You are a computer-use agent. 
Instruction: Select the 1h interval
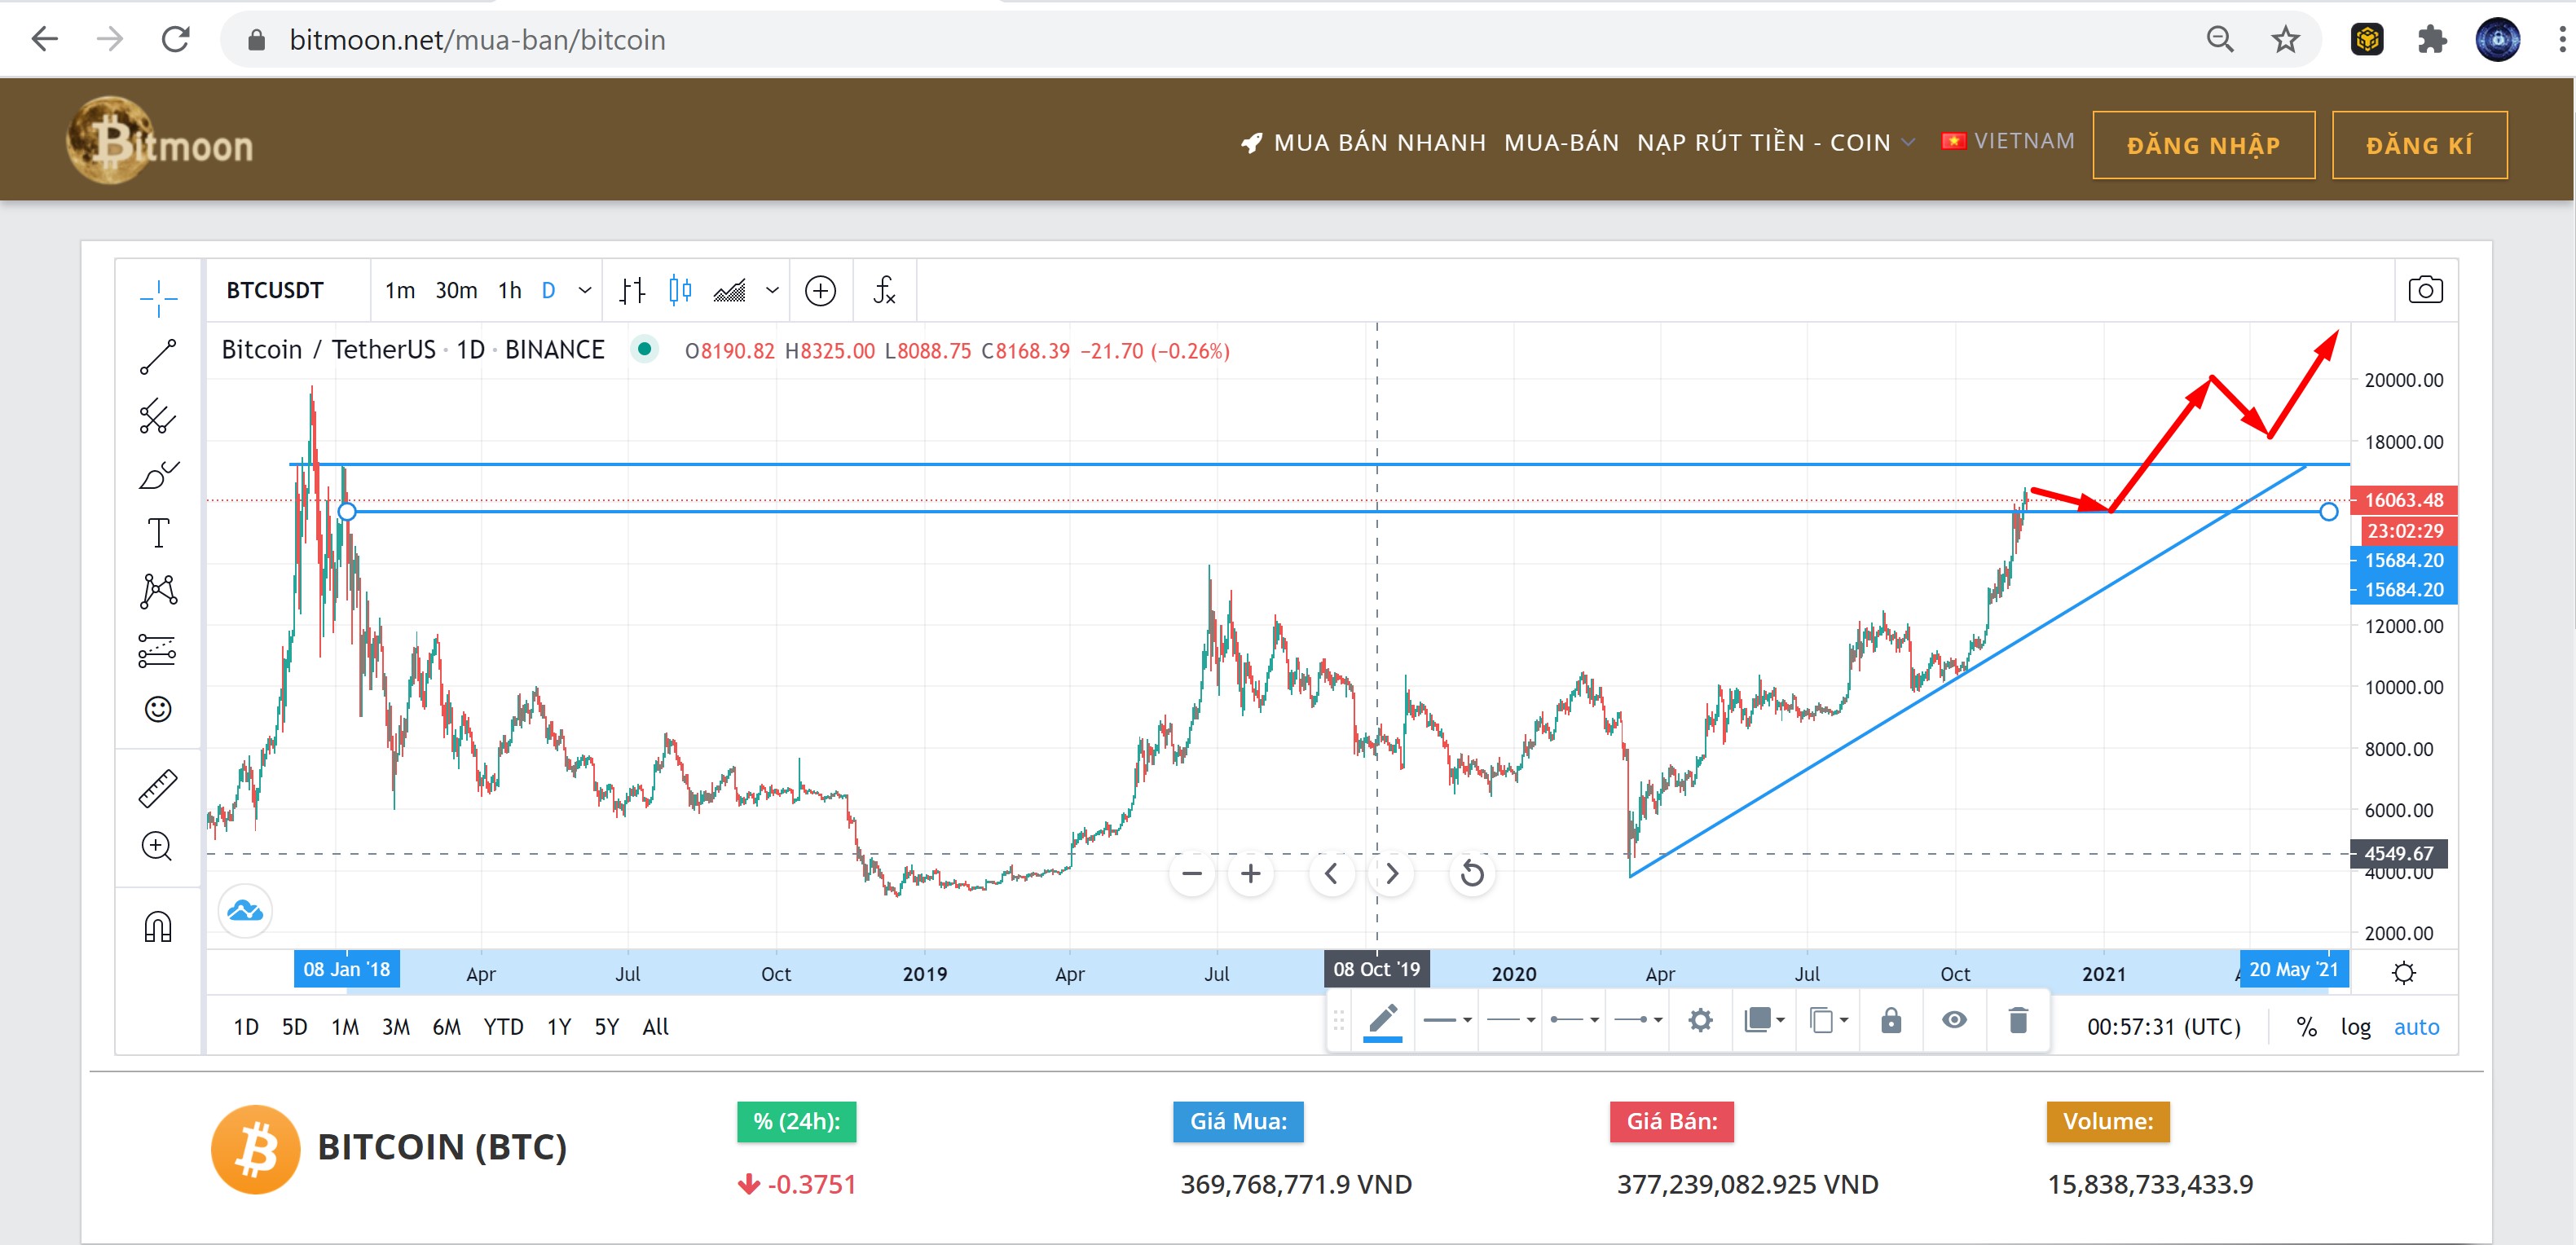[510, 290]
